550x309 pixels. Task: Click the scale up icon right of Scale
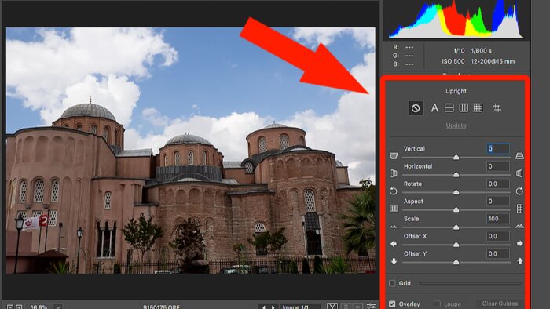[x=519, y=227]
